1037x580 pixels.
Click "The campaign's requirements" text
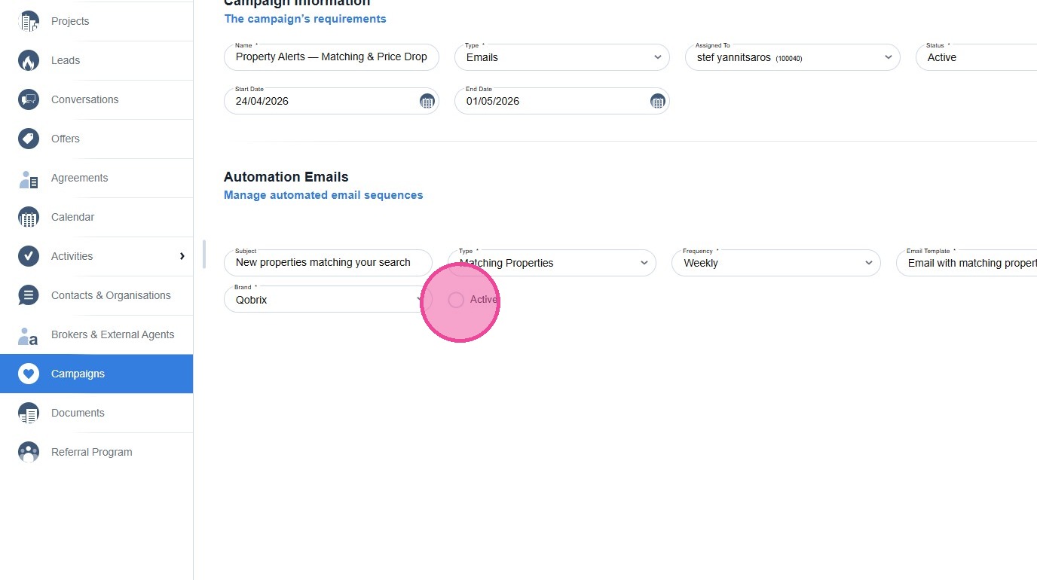pos(305,19)
